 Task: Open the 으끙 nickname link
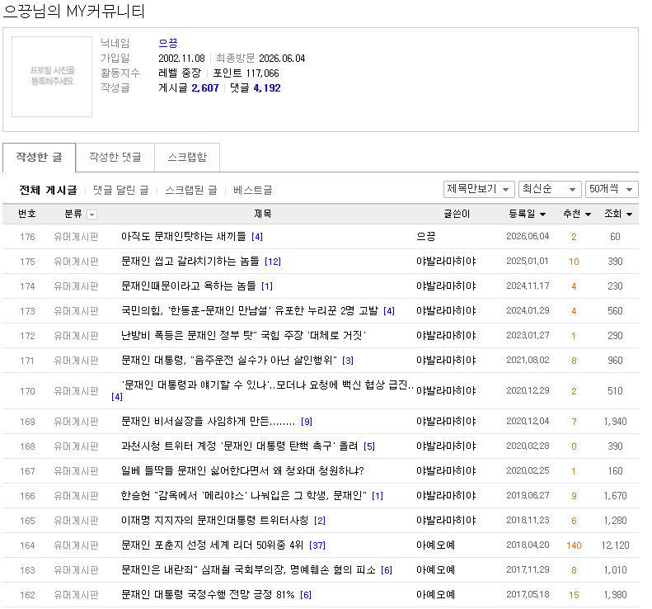[168, 43]
